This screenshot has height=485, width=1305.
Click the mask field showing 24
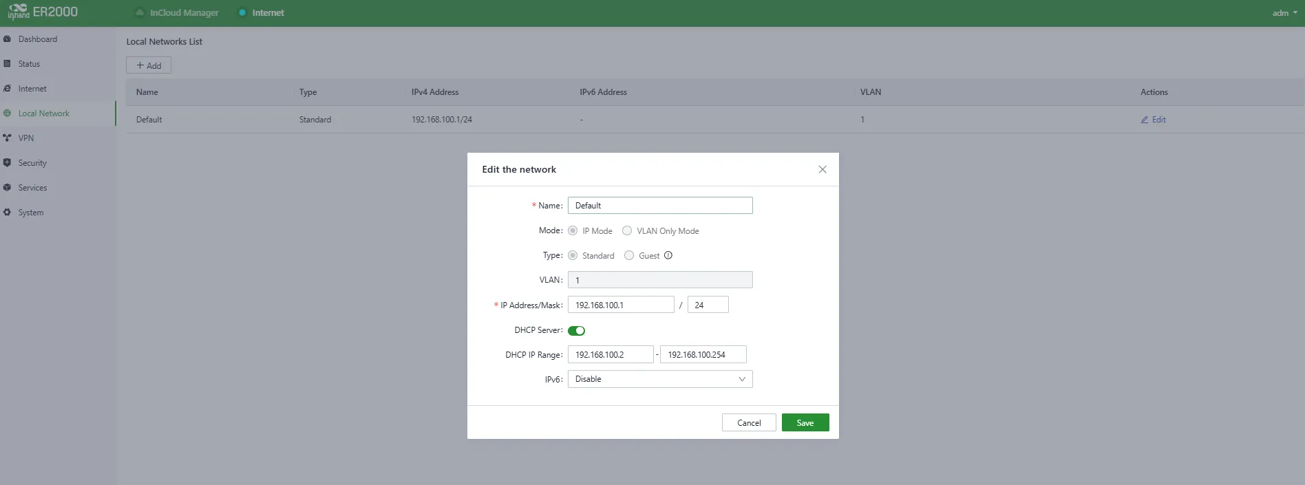tap(708, 305)
